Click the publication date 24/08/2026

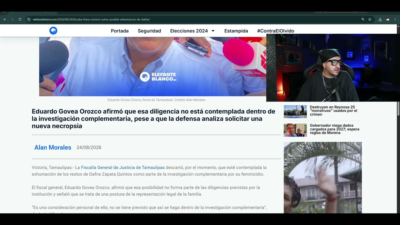click(89, 147)
